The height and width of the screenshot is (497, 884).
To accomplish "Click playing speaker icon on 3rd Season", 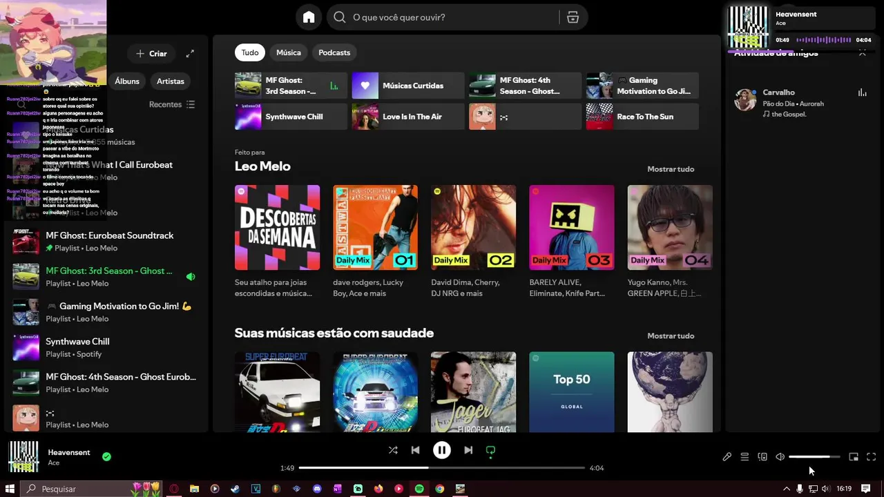I will (x=191, y=277).
